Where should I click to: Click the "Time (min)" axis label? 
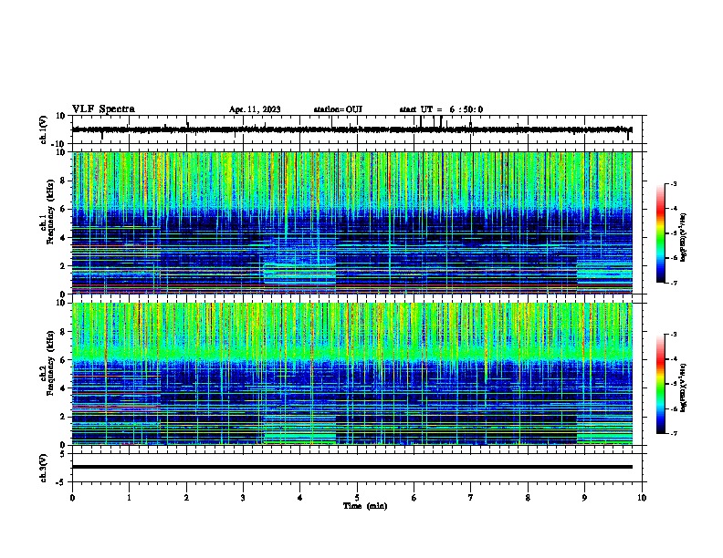[x=365, y=506]
